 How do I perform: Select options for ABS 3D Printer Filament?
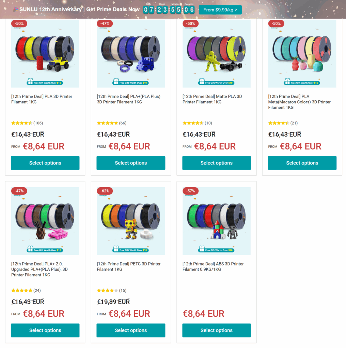pyautogui.click(x=217, y=330)
